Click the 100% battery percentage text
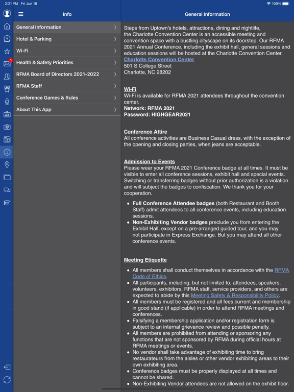 [x=277, y=4]
